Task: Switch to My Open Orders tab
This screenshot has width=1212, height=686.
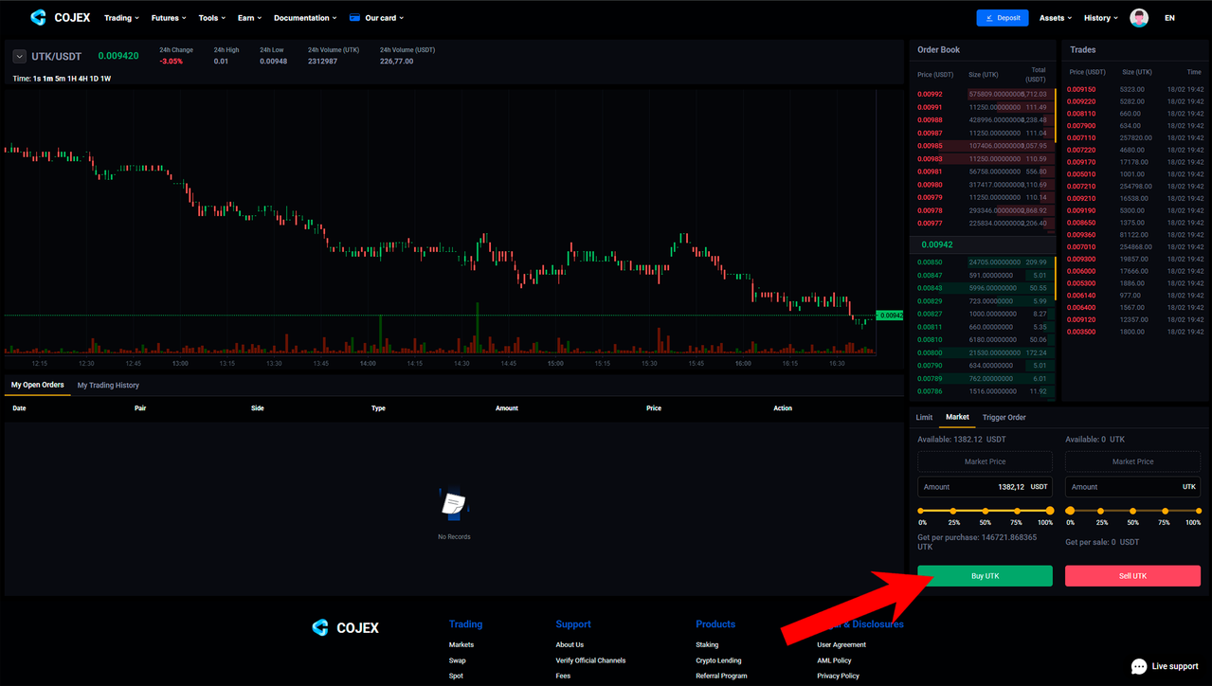Action: pos(38,385)
